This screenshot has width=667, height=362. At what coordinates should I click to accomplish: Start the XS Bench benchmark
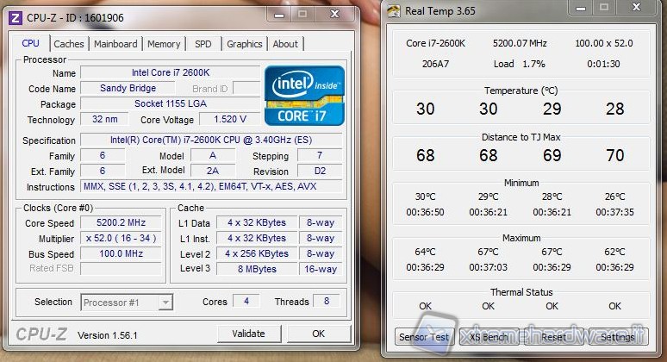[488, 337]
